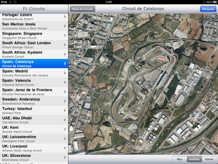Tap the battery percentage in status bar

[x=209, y=2]
